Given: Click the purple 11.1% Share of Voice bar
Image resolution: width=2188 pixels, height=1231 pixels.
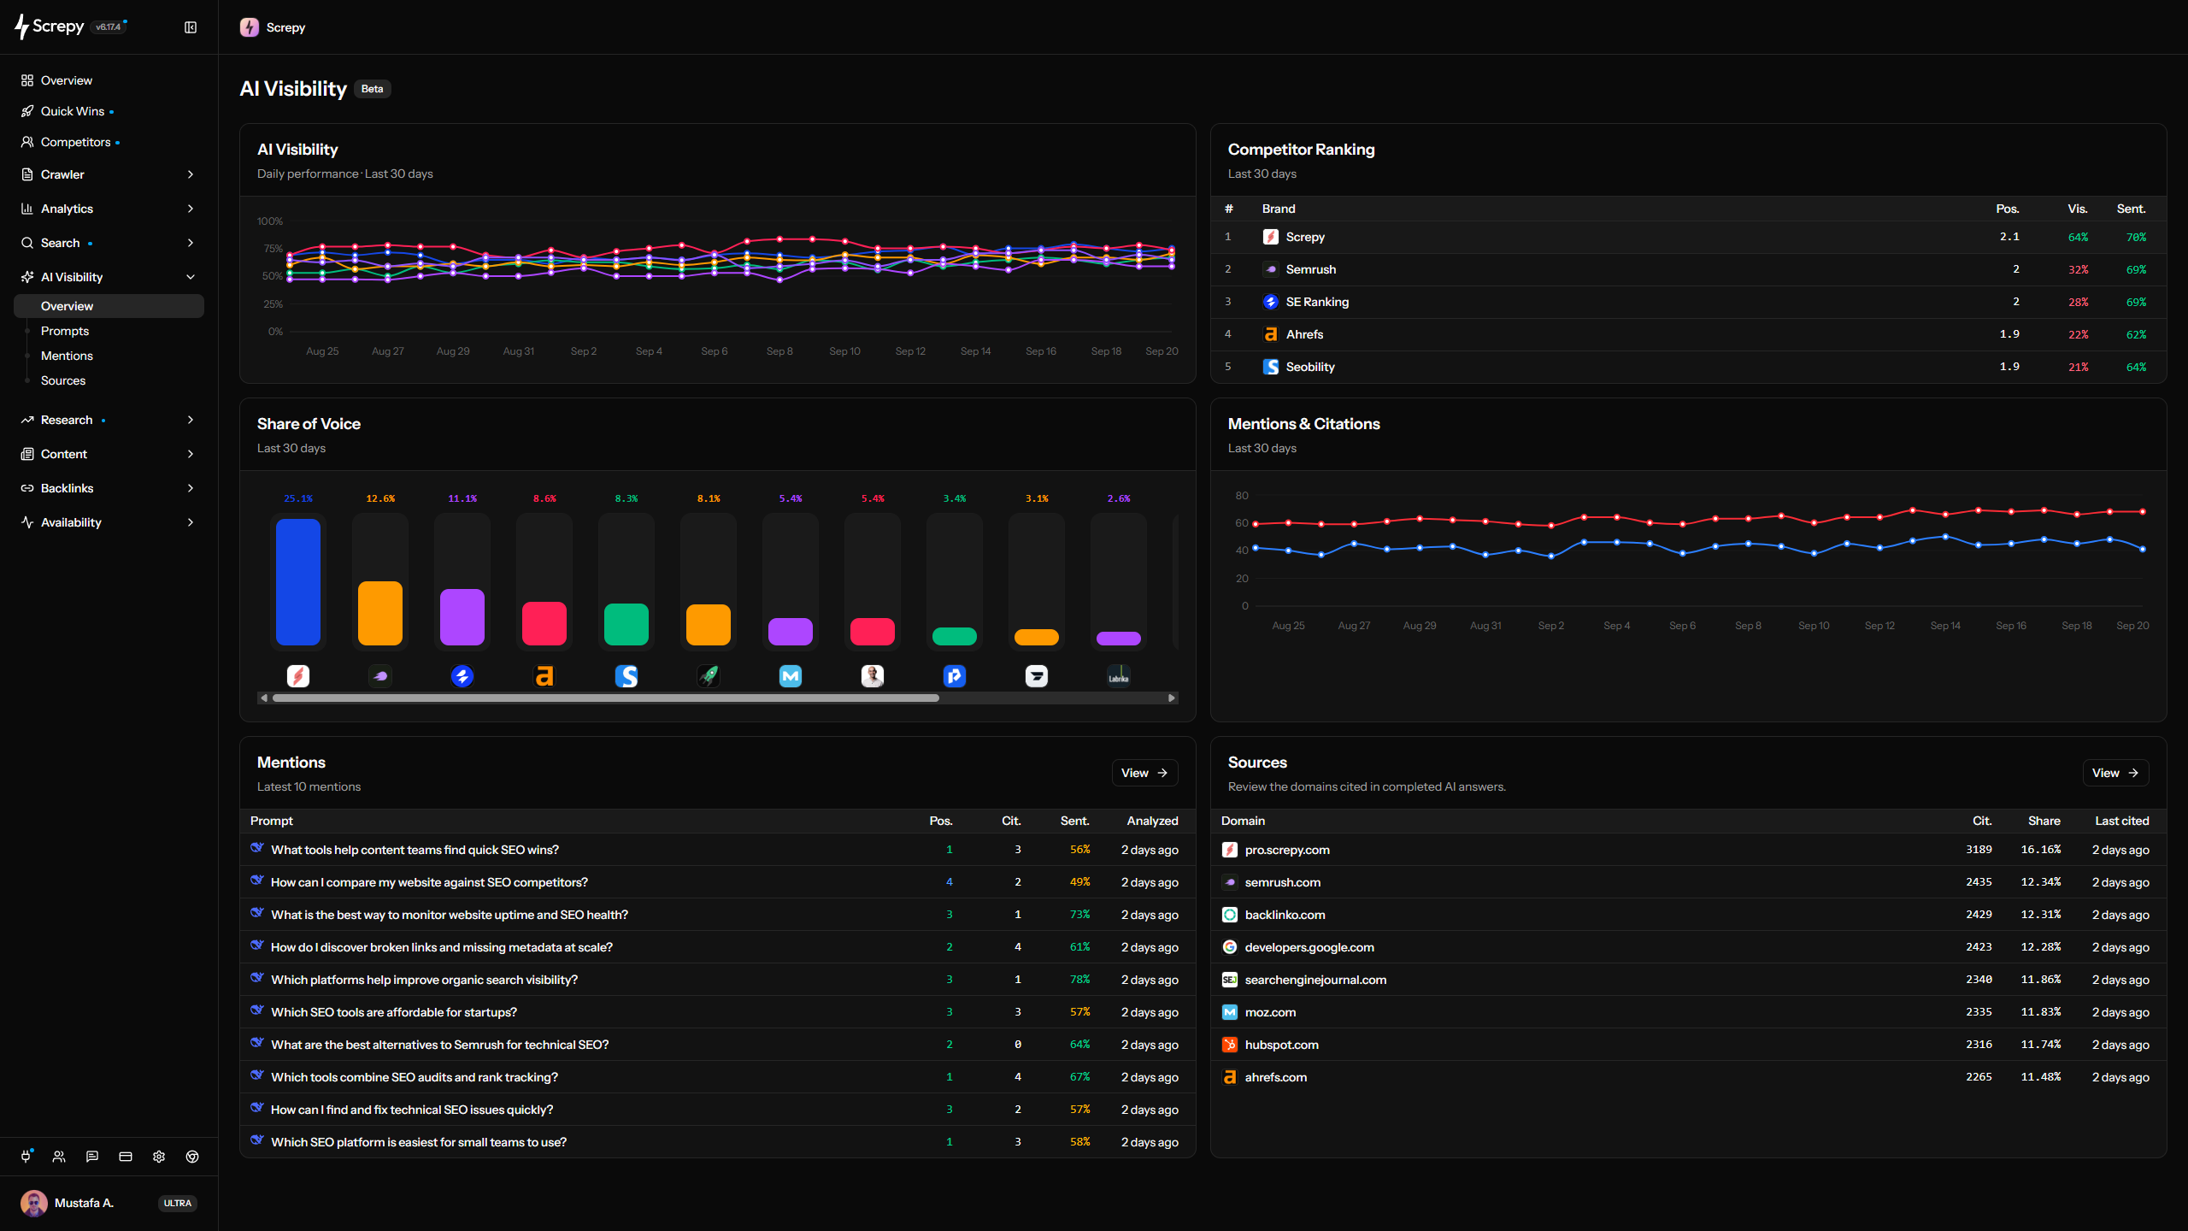Looking at the screenshot, I should coord(462,617).
